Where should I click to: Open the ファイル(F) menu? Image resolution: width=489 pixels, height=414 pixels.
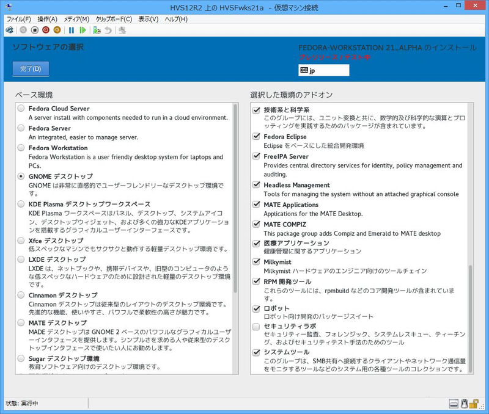(19, 20)
